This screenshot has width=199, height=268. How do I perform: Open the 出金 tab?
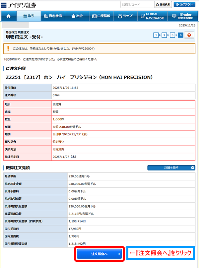pyautogui.click(x=77, y=16)
